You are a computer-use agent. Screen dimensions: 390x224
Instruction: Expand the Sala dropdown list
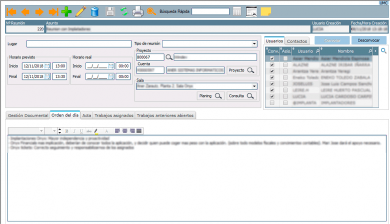coord(254,86)
